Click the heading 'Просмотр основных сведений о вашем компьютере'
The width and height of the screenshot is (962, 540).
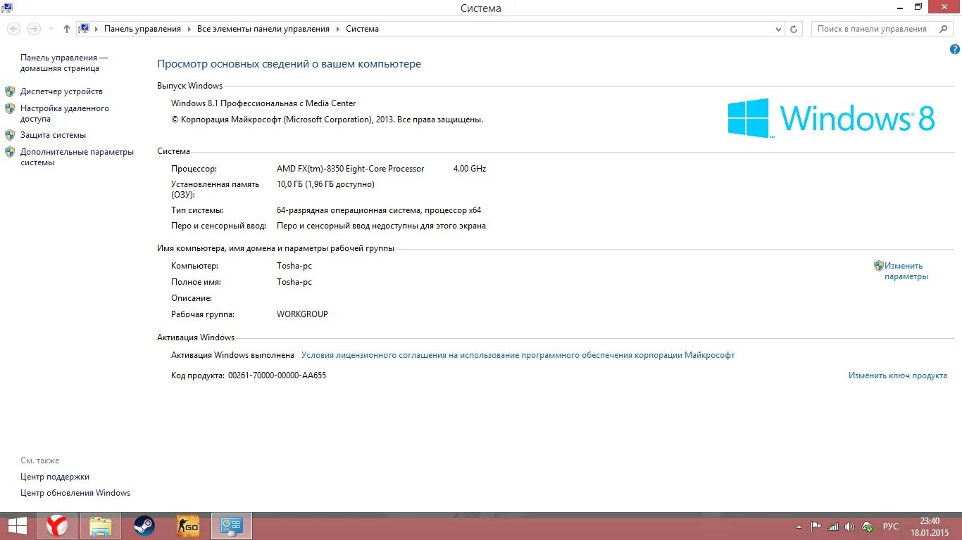289,64
